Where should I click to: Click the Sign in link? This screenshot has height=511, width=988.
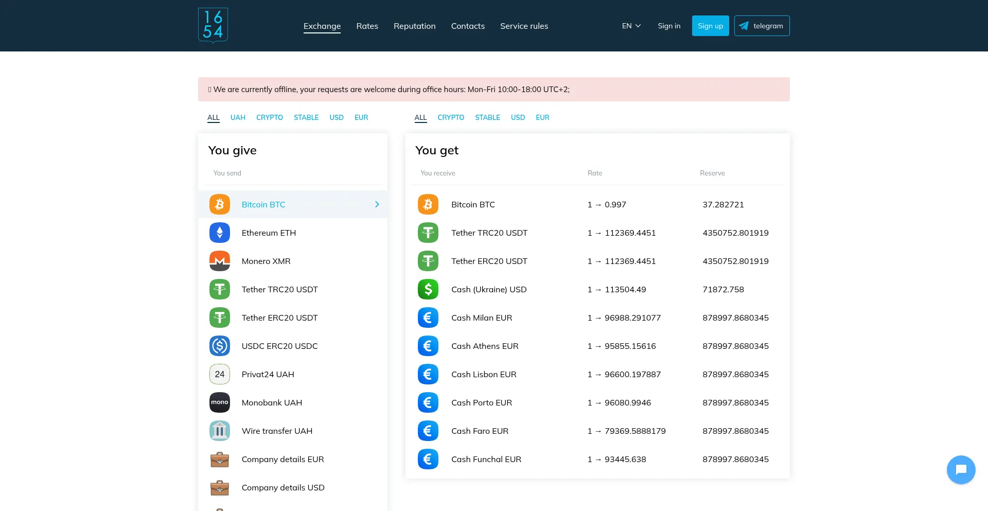coord(669,26)
